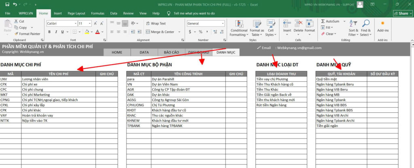Expand the General number format dropdown

click(x=223, y=23)
